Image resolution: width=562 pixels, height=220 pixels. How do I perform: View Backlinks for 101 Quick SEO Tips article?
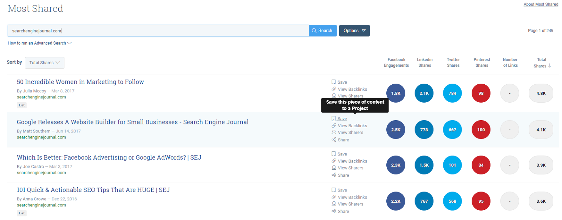349,197
